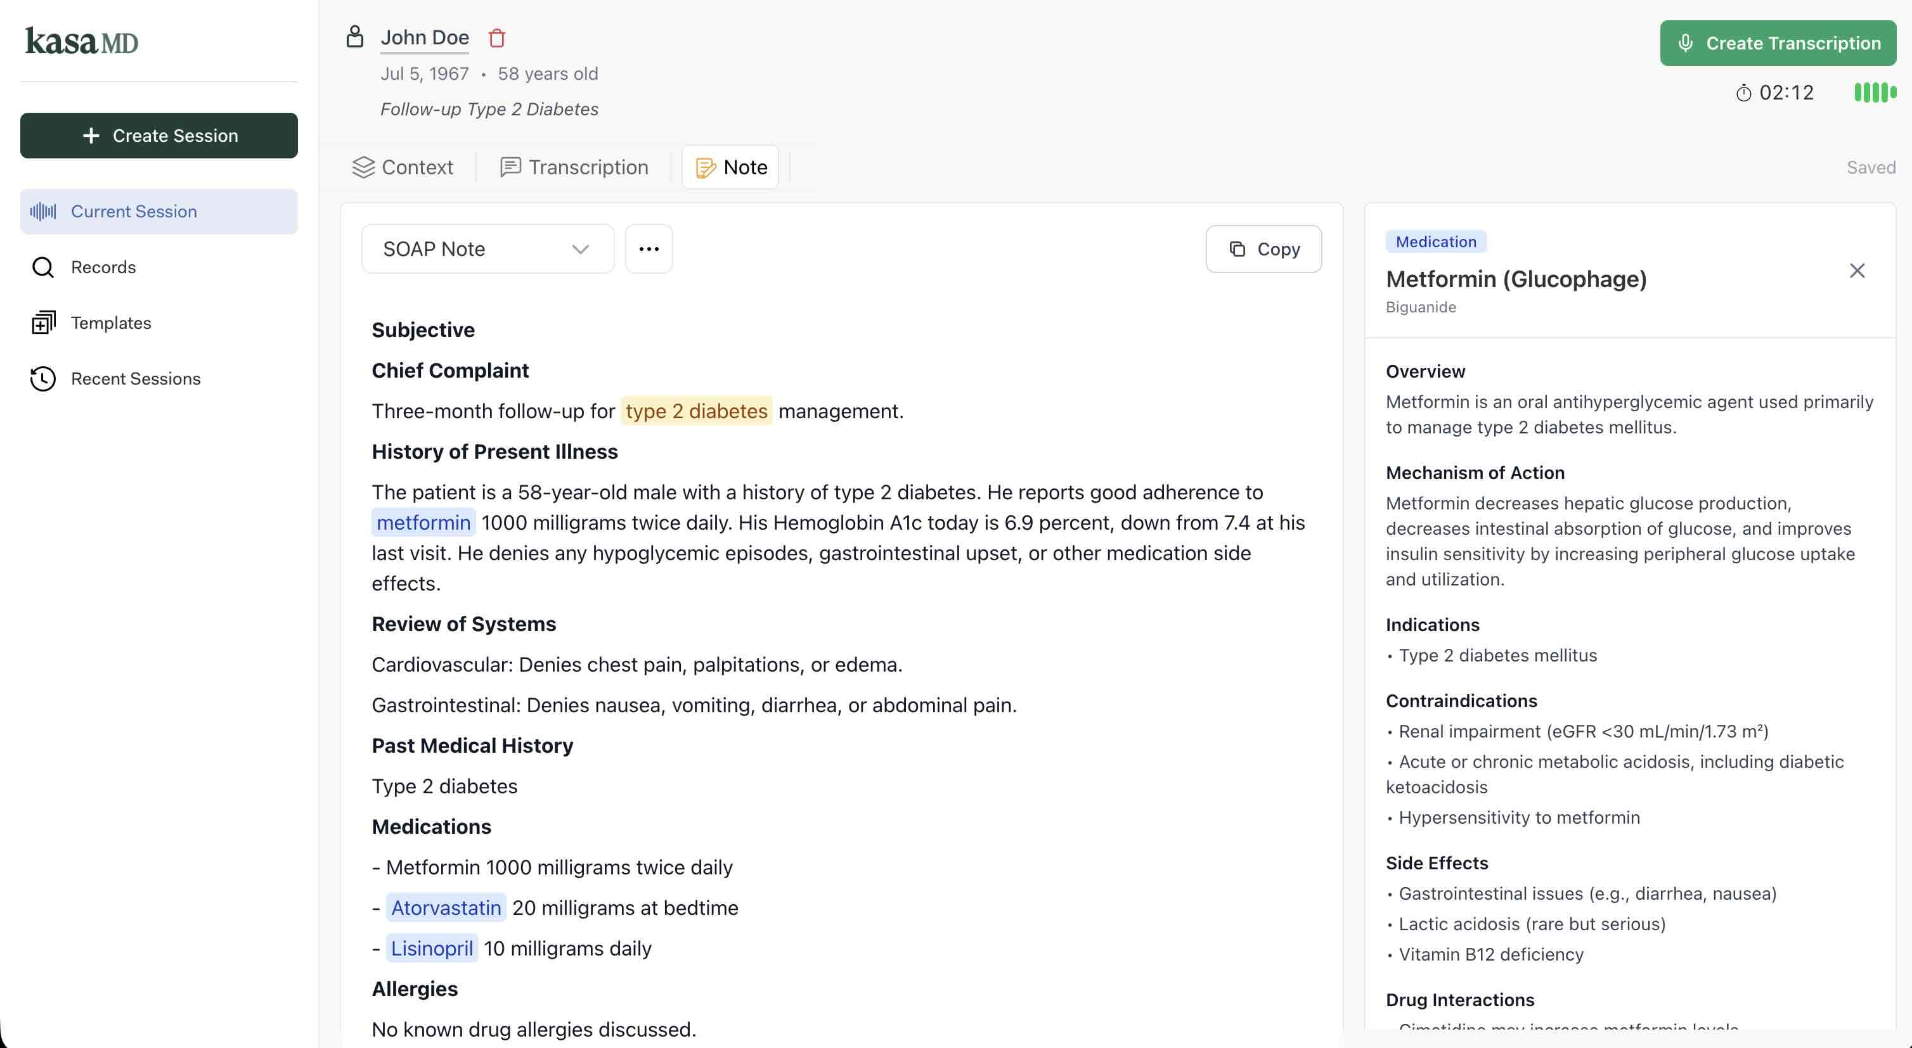Image resolution: width=1912 pixels, height=1048 pixels.
Task: Select Current Session with the waveform icon
Action: tap(43, 212)
